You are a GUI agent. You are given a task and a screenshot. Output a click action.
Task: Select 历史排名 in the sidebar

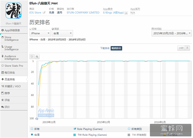(x=14, y=79)
